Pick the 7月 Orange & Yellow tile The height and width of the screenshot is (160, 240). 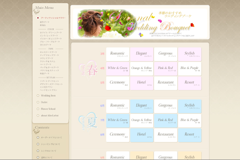click(142, 121)
